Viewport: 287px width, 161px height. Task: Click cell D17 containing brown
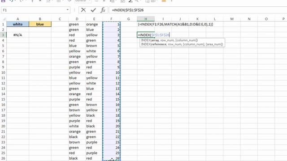point(77,110)
